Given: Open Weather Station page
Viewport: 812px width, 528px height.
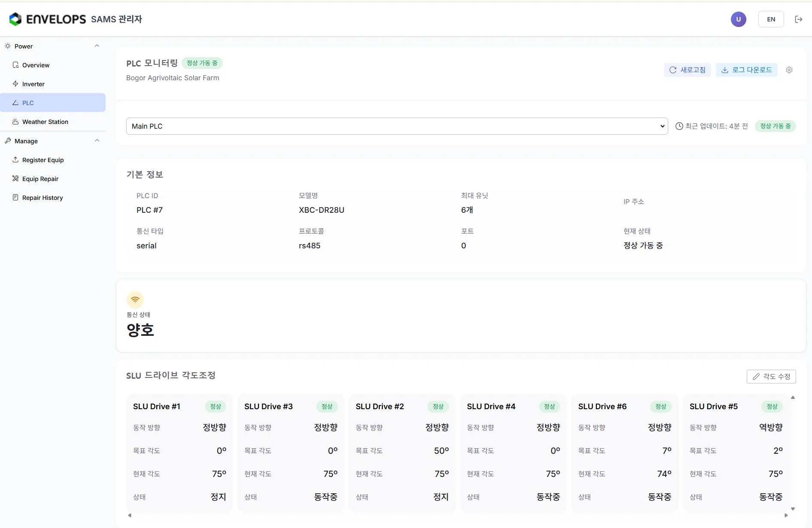Looking at the screenshot, I should point(53,122).
